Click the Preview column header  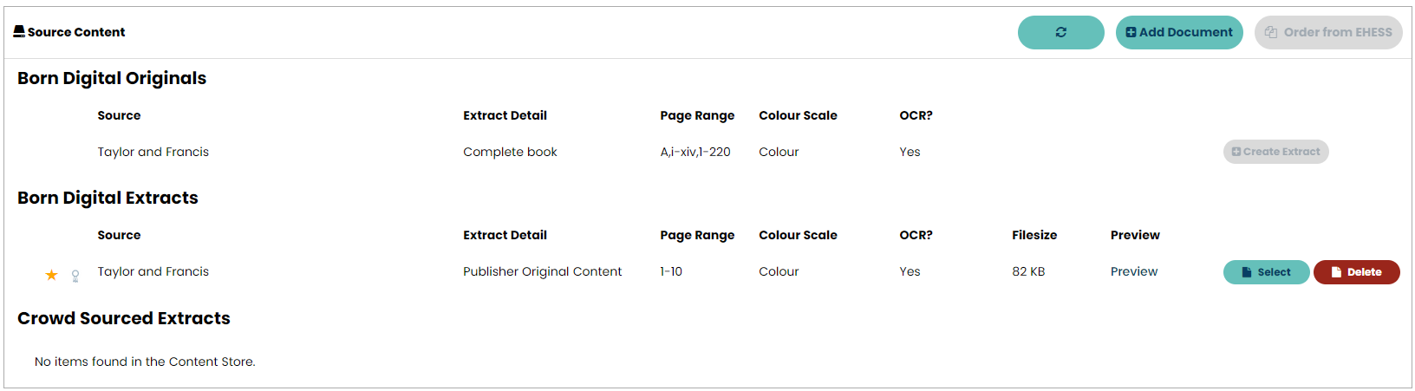pos(1135,235)
